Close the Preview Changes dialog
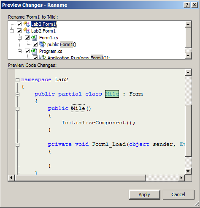This screenshot has height=208, width=200. [195, 5]
